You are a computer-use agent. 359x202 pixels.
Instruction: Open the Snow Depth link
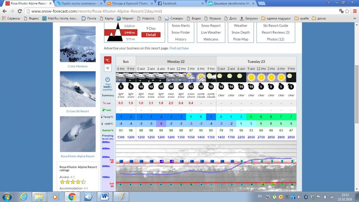[241, 32]
